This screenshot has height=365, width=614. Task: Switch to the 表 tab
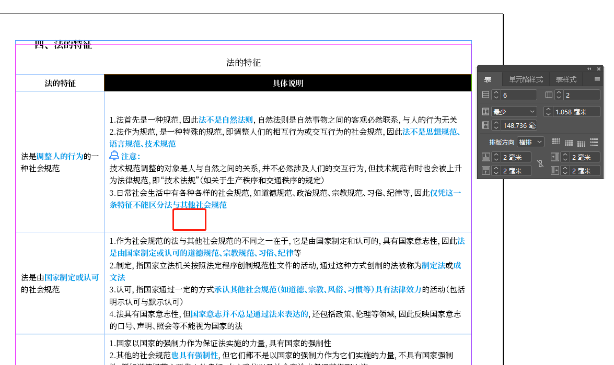(x=488, y=79)
